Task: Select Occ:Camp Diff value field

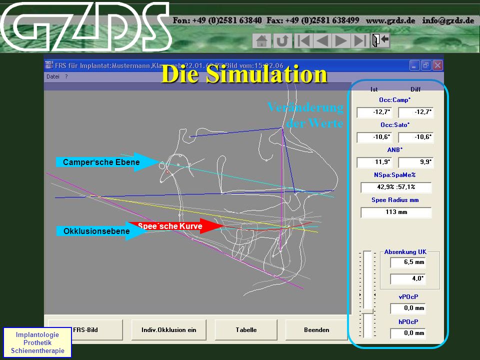Action: point(415,112)
